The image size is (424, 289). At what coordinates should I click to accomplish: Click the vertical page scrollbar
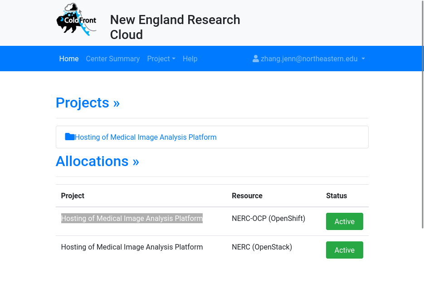pos(422,114)
